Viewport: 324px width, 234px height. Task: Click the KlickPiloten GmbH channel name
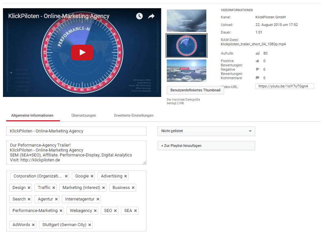271,17
